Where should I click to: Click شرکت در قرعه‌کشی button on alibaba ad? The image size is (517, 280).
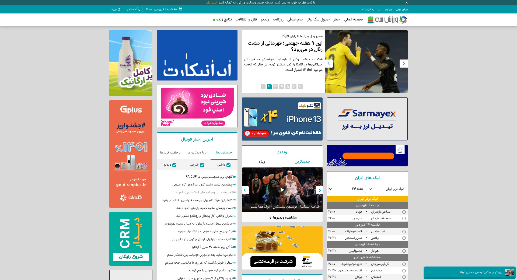pyautogui.click(x=273, y=262)
